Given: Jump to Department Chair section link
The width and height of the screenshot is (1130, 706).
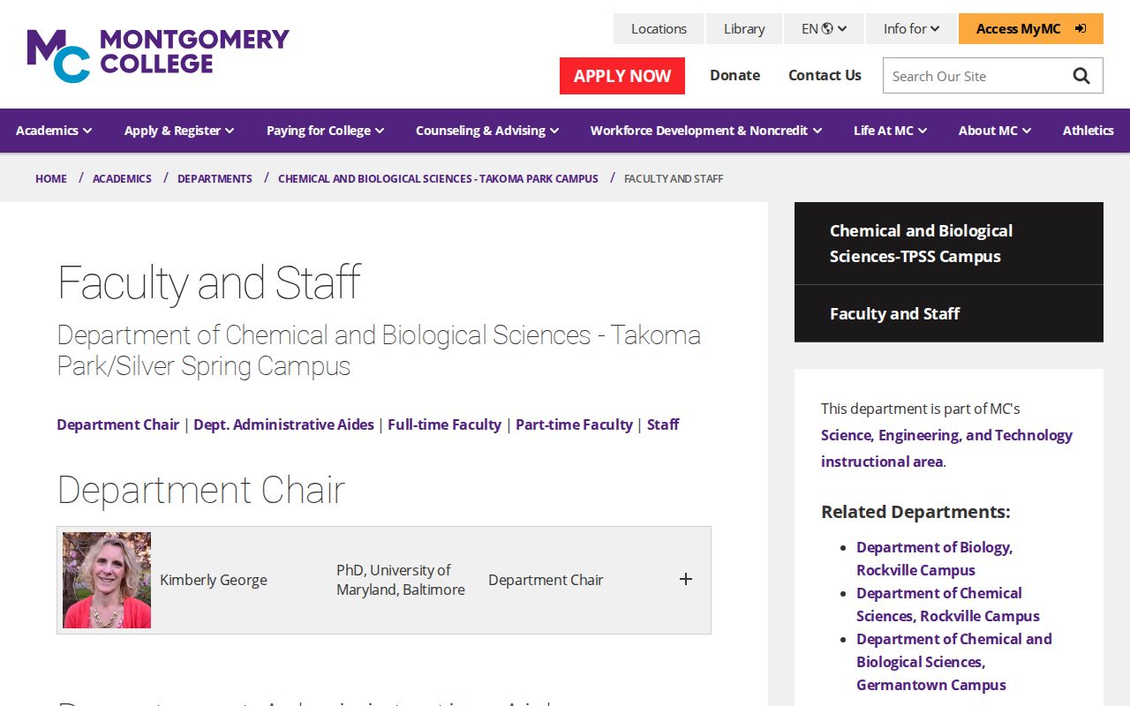Looking at the screenshot, I should (x=117, y=424).
